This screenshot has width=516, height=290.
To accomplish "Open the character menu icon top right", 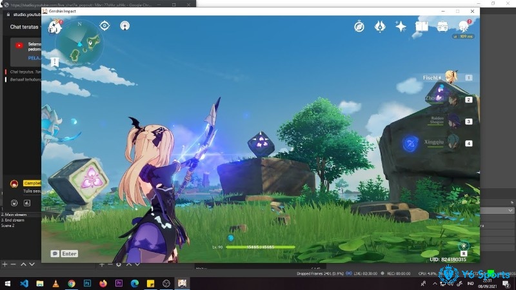I will point(464,26).
